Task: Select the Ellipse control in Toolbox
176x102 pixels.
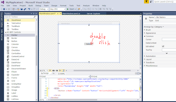Action: point(20,72)
